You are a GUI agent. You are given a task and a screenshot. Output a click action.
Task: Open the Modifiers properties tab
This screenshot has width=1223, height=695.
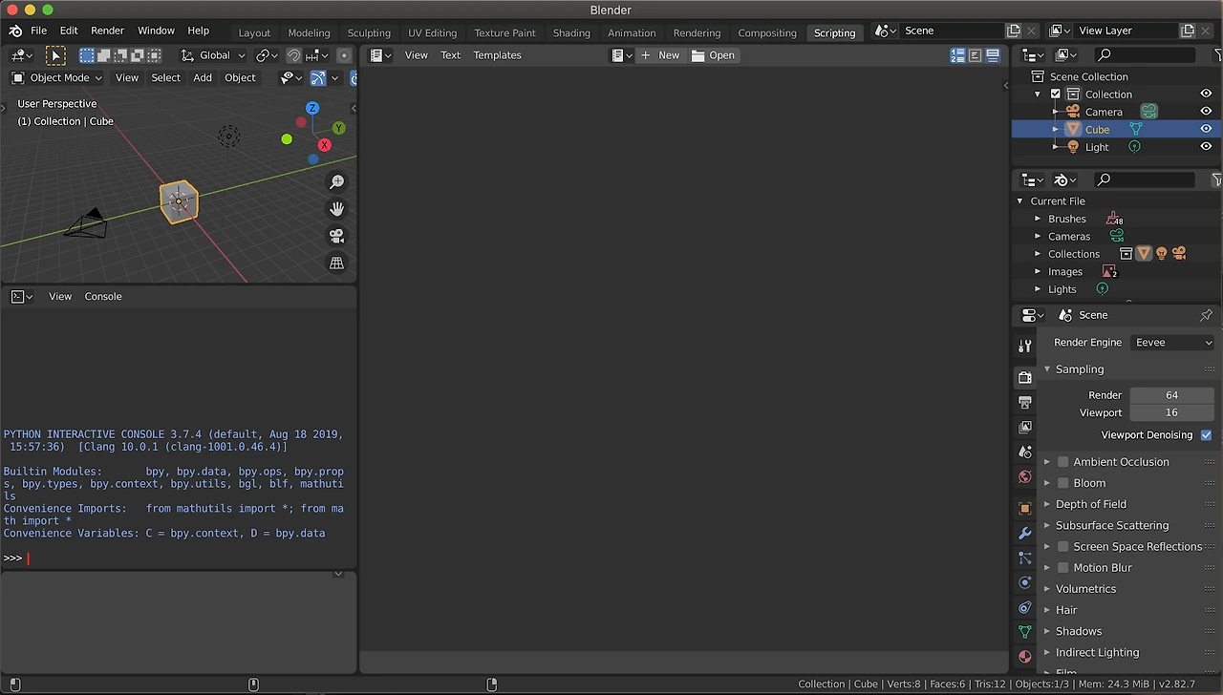[x=1025, y=534]
